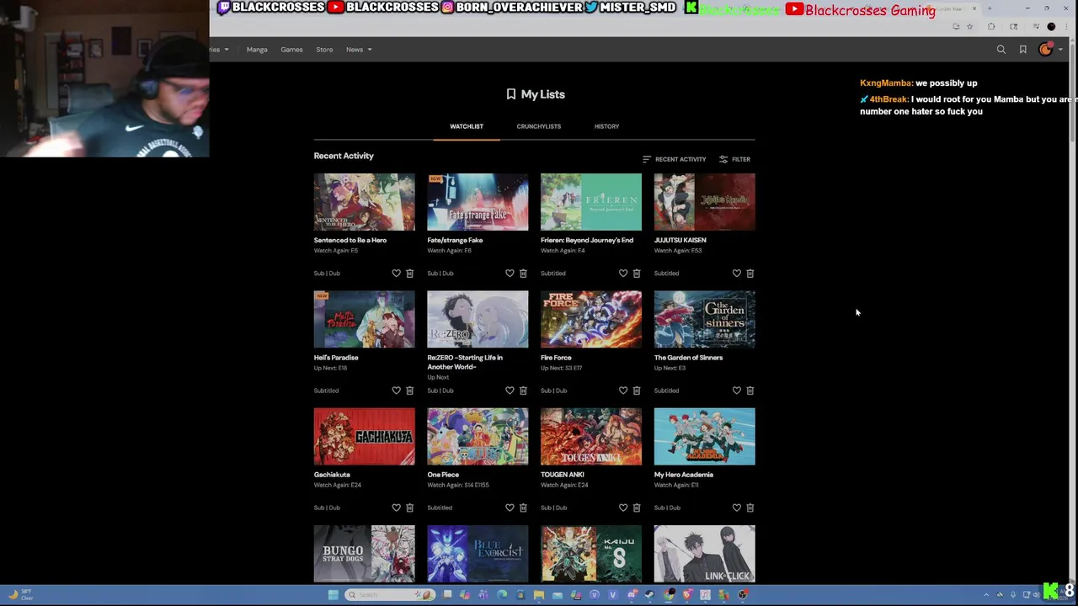Image resolution: width=1078 pixels, height=606 pixels.
Task: Open the Blue Exorcist thumbnail
Action: point(478,554)
